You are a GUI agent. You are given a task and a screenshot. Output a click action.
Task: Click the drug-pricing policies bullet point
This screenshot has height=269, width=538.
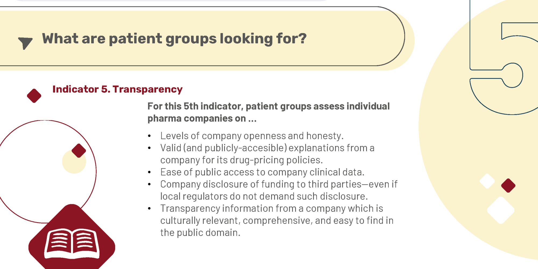[x=267, y=154]
